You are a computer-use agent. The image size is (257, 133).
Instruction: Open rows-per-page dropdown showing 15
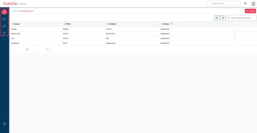(48, 49)
